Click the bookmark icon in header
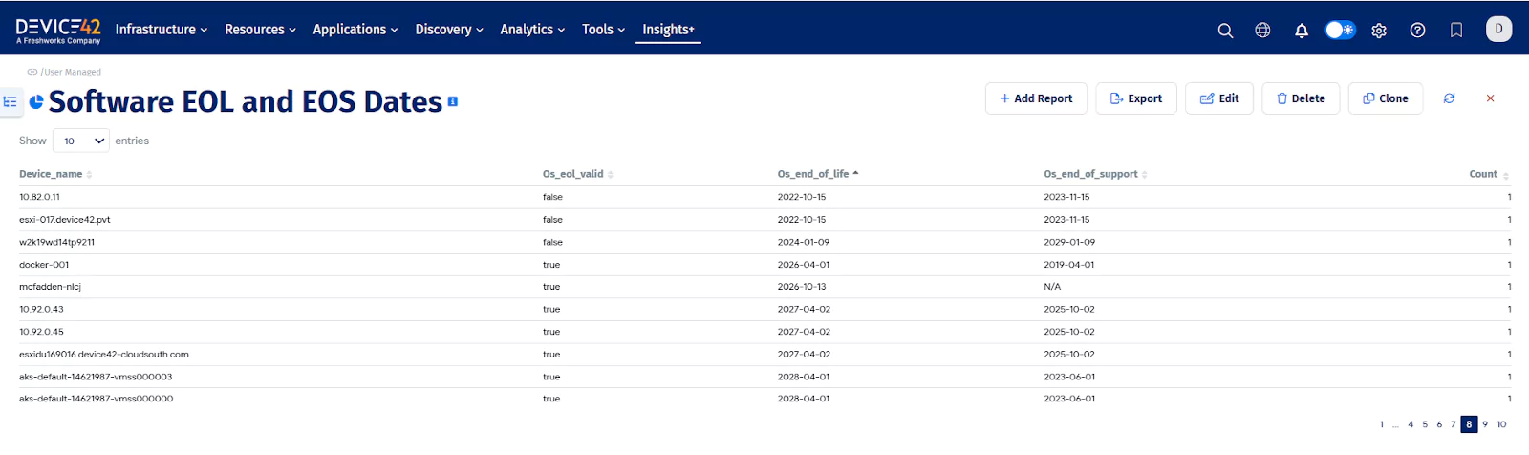Image resolution: width=1529 pixels, height=455 pixels. (x=1456, y=31)
